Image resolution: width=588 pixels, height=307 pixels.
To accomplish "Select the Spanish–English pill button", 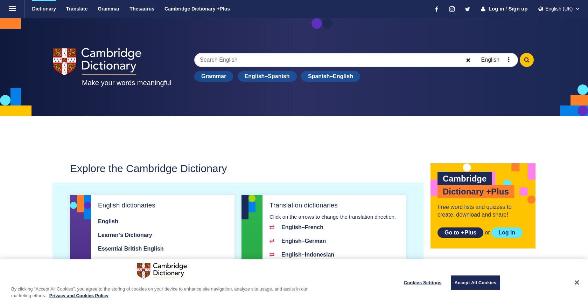I will click(x=330, y=76).
